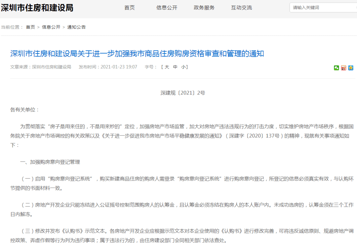The image size is (357, 247).
Task: Click the paragraph starting （三）修改并发布
Action: tap(182, 236)
